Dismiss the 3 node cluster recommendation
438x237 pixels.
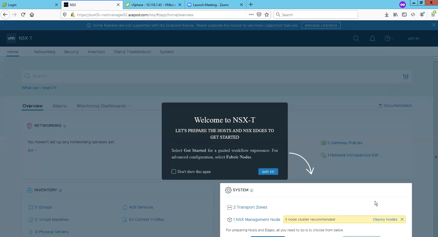click(x=402, y=219)
